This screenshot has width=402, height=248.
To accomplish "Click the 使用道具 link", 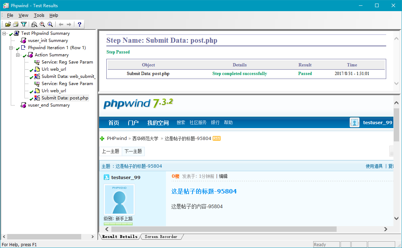I will click(x=374, y=166).
